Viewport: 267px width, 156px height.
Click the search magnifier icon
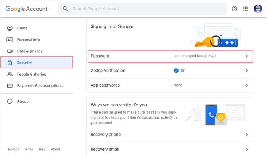(66, 9)
